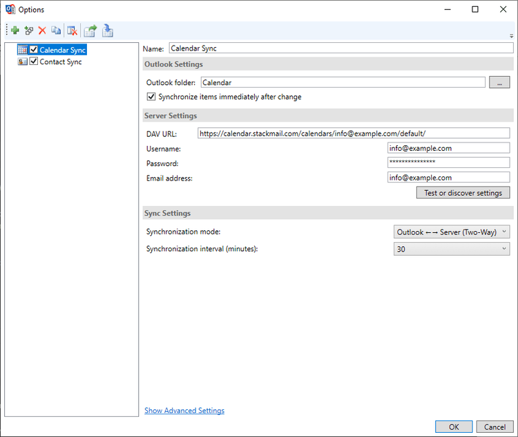Open Show Advanced Settings link
Screen dimensions: 518x437
184,411
